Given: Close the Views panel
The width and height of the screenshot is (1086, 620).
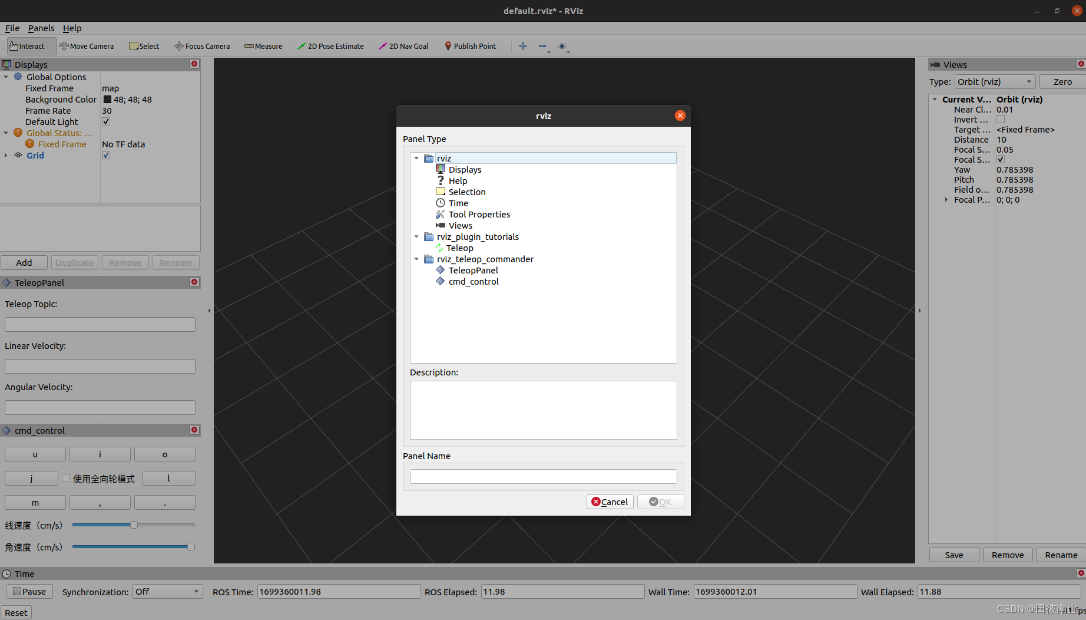Looking at the screenshot, I should [1081, 64].
